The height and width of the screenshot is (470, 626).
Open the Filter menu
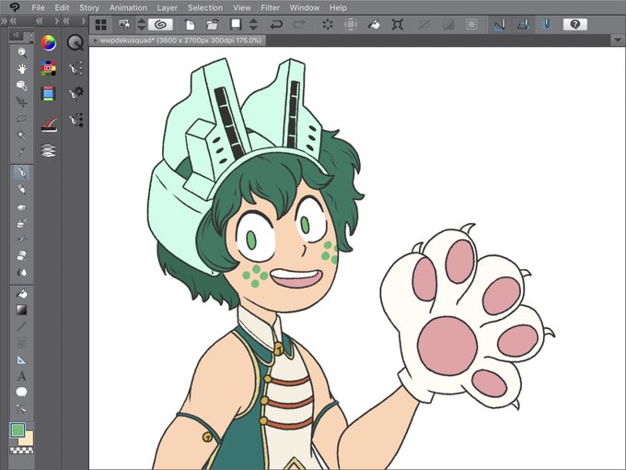click(x=271, y=7)
